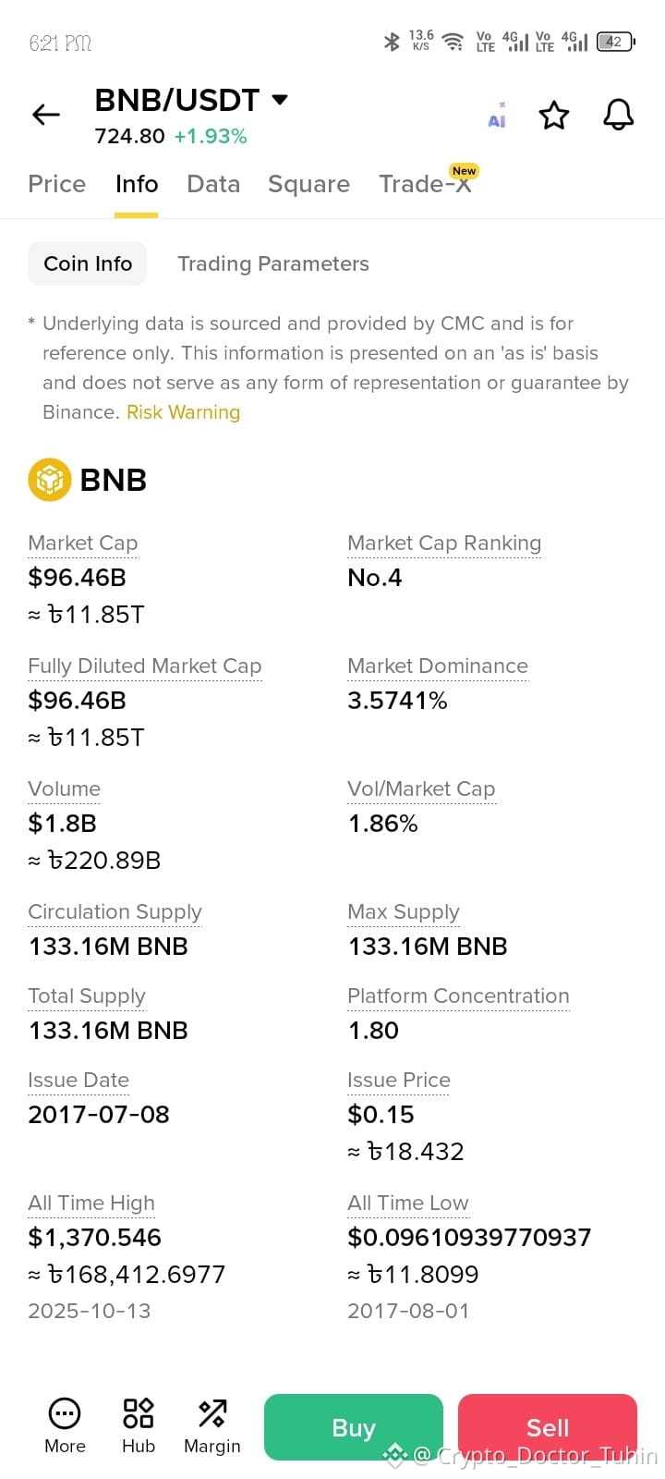The image size is (665, 1479).
Task: Tap the red Sell button
Action: click(548, 1427)
